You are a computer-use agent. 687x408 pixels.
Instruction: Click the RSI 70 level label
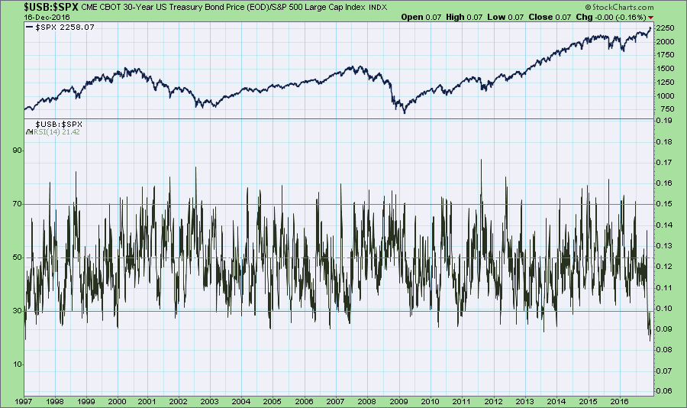pyautogui.click(x=18, y=204)
